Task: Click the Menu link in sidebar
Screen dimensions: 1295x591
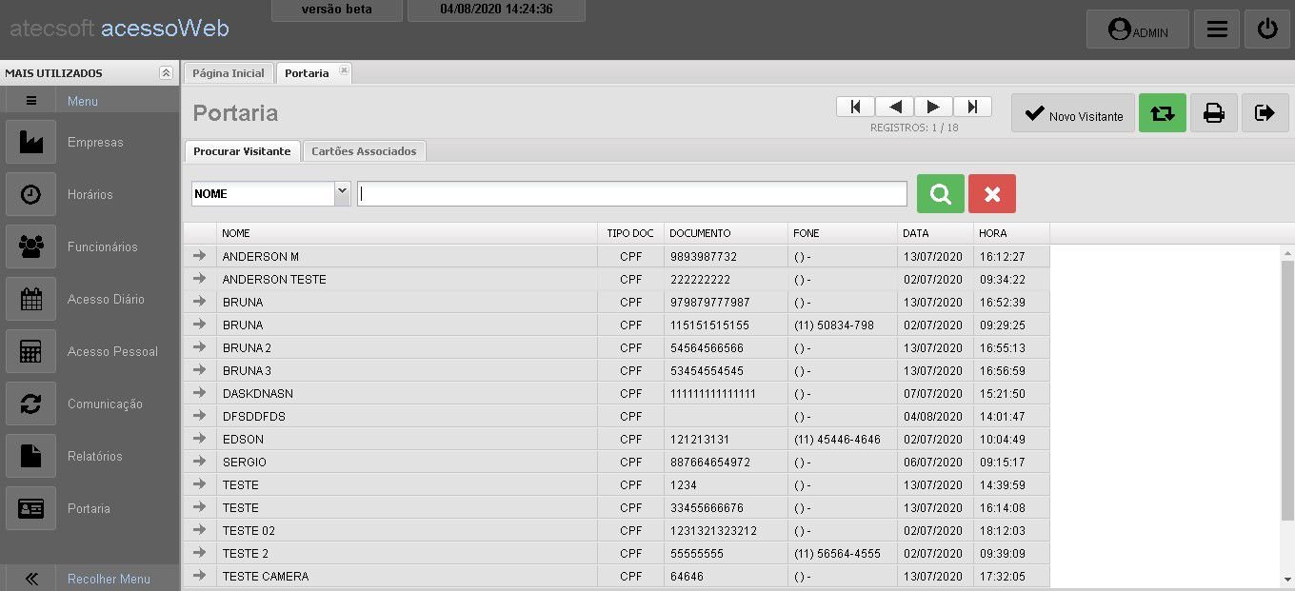Action: [x=83, y=101]
